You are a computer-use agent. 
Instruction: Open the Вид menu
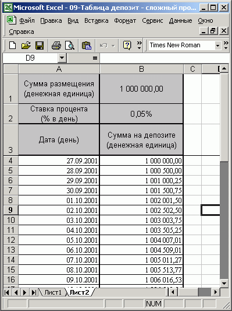[x=73, y=20]
